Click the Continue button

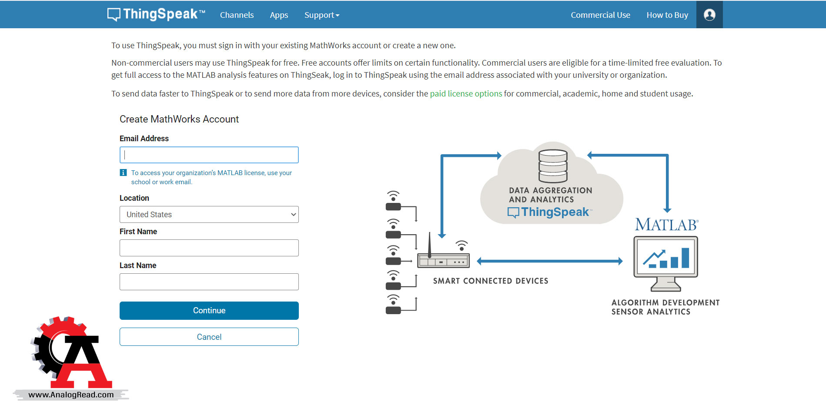(x=209, y=311)
